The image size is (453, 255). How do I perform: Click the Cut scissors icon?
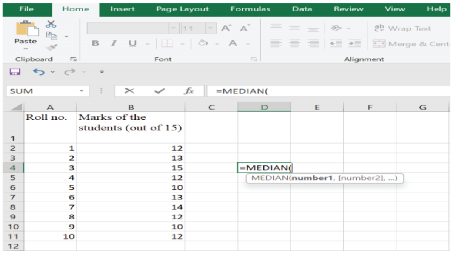(51, 24)
